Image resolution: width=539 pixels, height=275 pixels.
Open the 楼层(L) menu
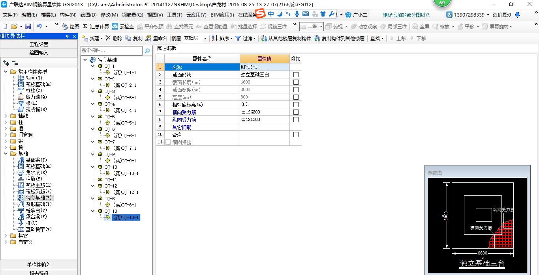pos(49,15)
